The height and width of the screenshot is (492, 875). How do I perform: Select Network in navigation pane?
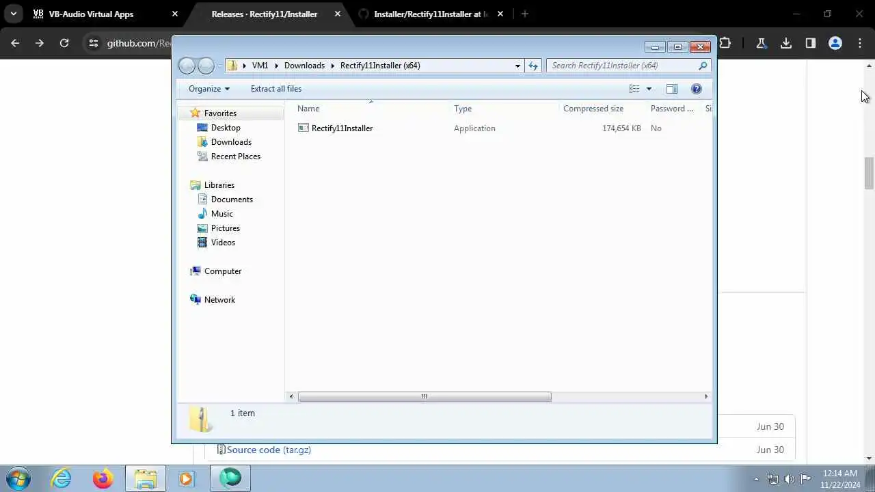click(x=219, y=300)
